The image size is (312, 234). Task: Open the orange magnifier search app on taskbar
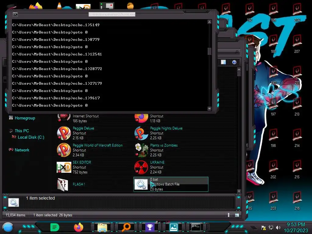[126, 227]
